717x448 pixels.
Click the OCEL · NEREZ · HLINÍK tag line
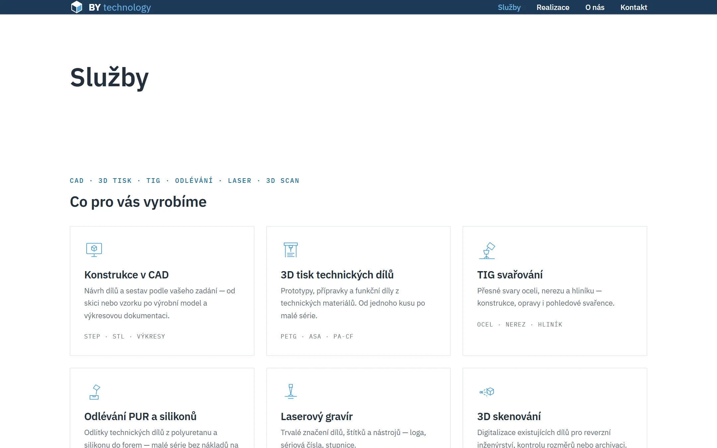pyautogui.click(x=520, y=325)
